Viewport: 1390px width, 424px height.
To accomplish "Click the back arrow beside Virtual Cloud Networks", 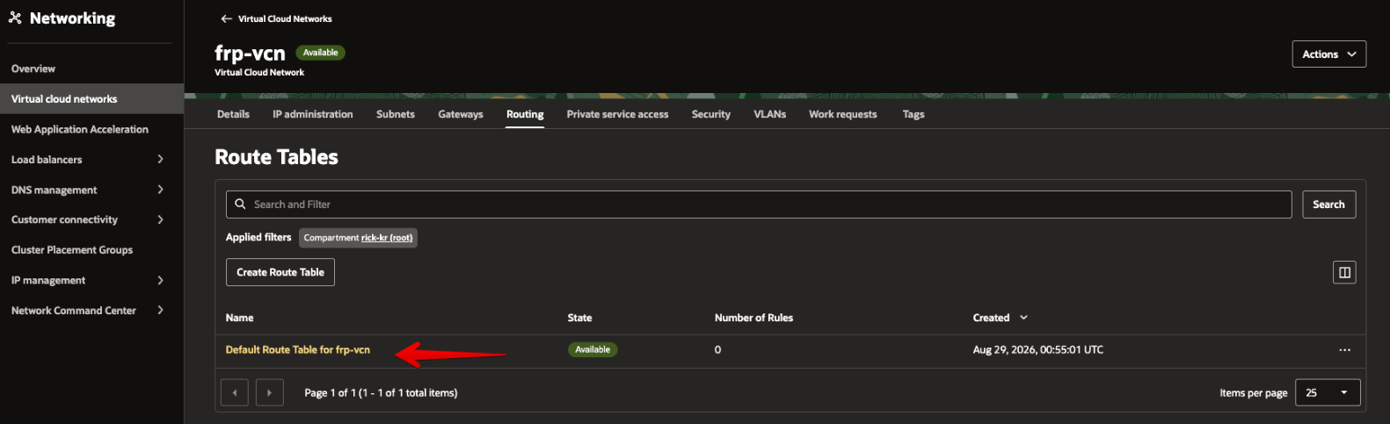I will 226,18.
